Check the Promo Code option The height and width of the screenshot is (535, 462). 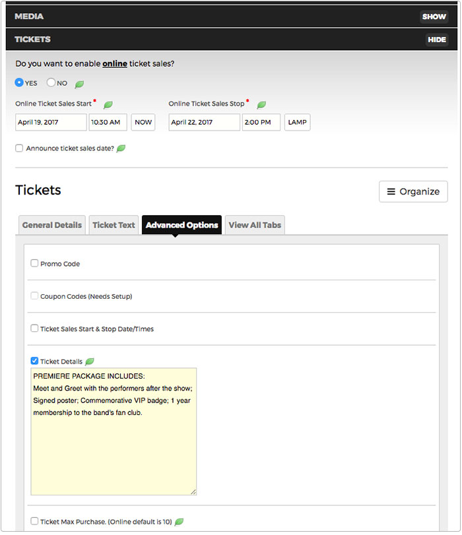point(34,263)
